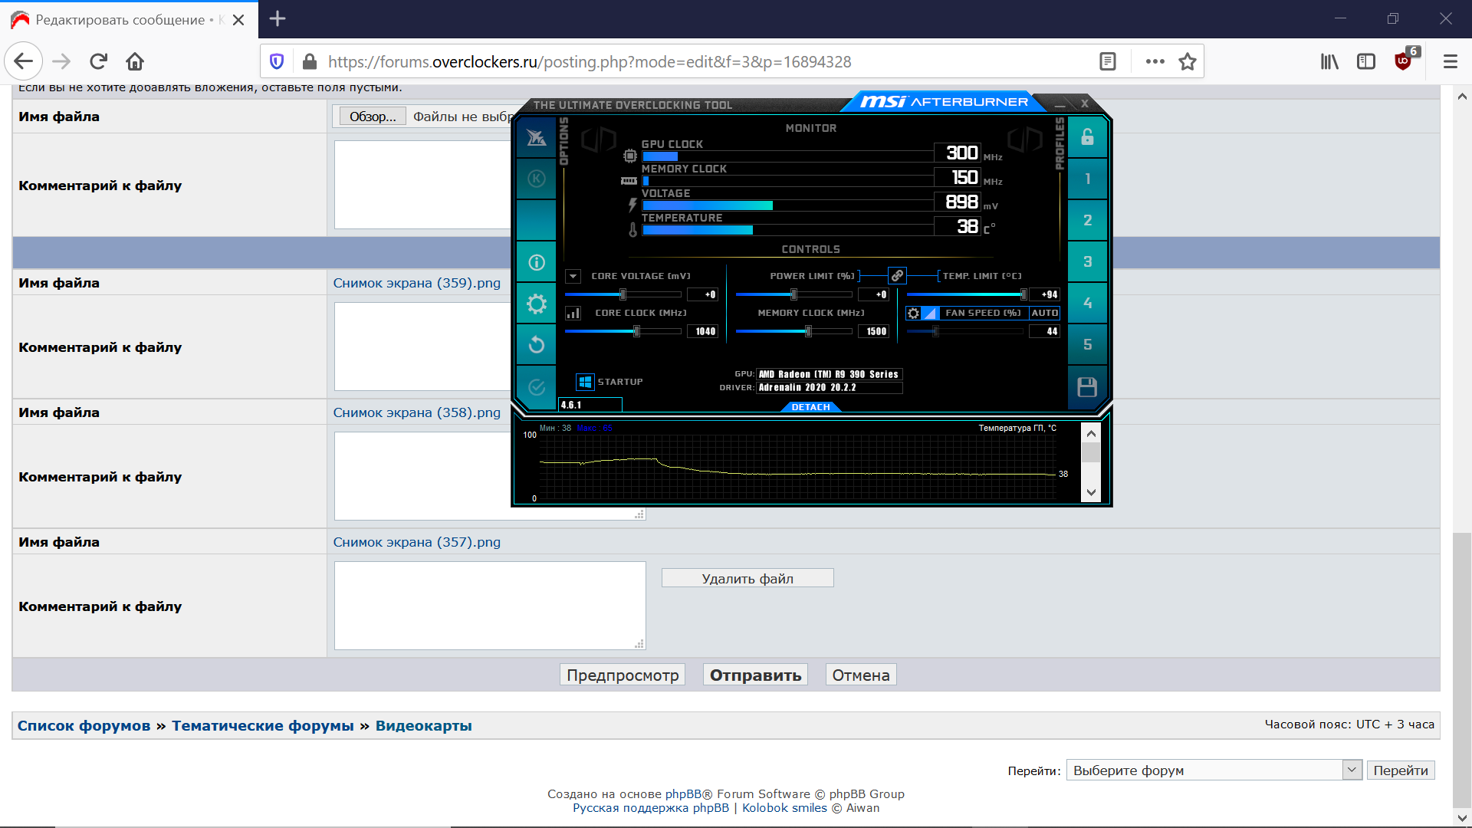Toggle apply overclocking at Windows startup
This screenshot has width=1472, height=828.
pyautogui.click(x=585, y=382)
